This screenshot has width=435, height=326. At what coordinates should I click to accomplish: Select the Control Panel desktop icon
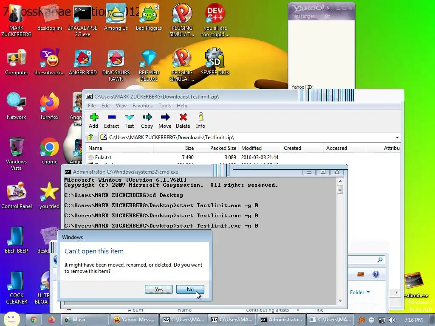[17, 195]
